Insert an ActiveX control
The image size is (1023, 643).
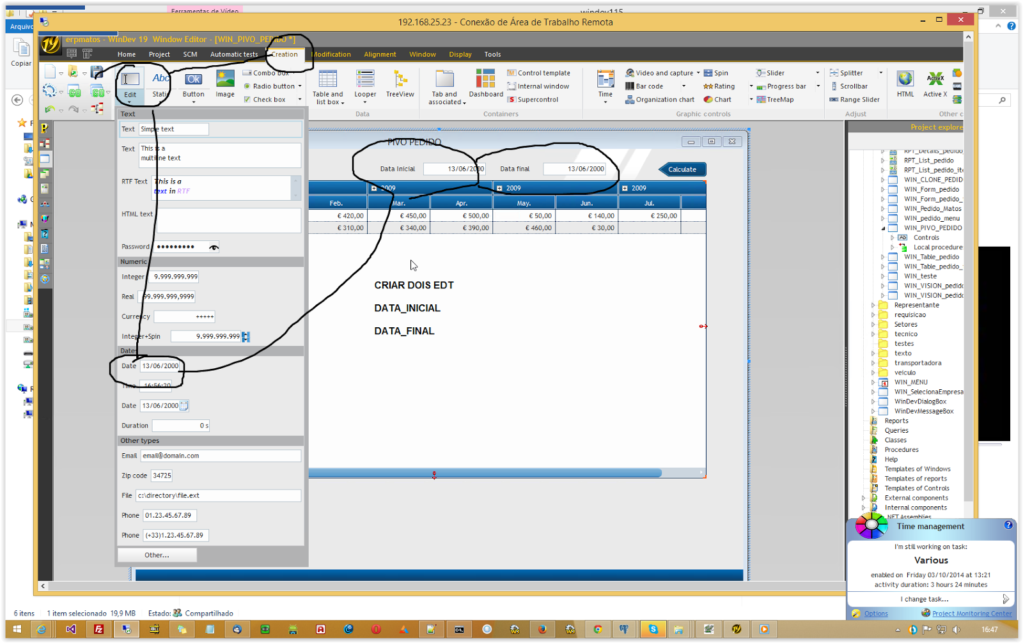(935, 85)
